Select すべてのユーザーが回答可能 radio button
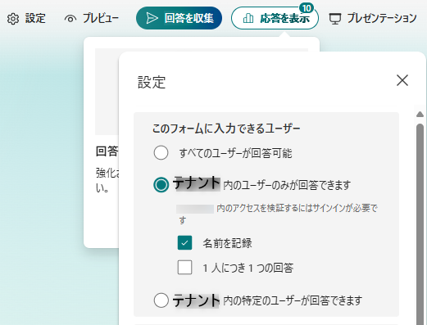The width and height of the screenshot is (427, 325). point(161,152)
